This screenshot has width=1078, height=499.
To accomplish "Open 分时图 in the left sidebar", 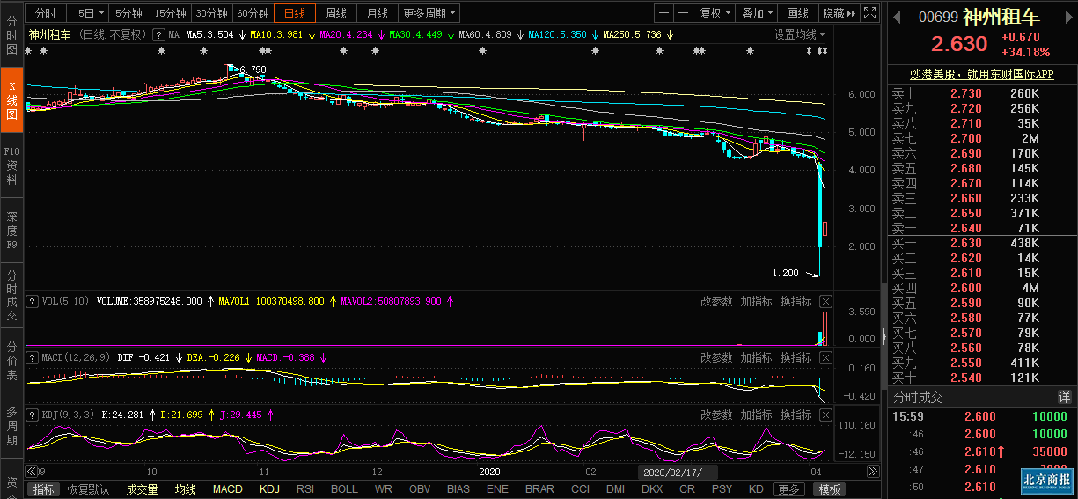I will (11, 35).
